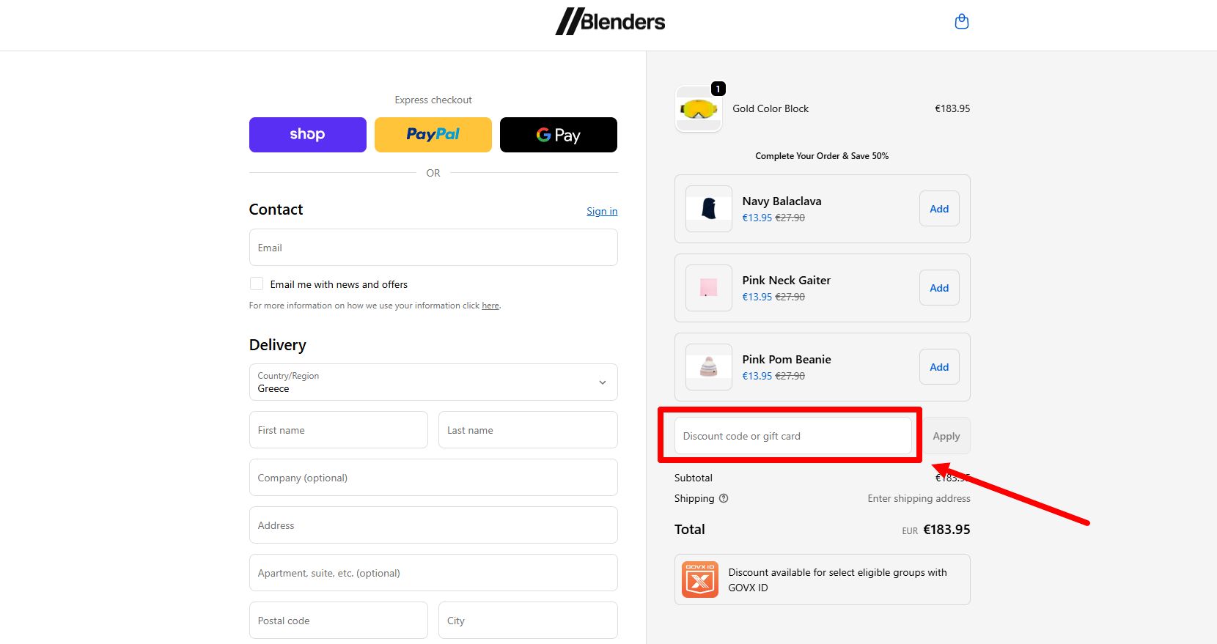This screenshot has width=1217, height=644.
Task: Focus the Last name field
Action: (528, 430)
